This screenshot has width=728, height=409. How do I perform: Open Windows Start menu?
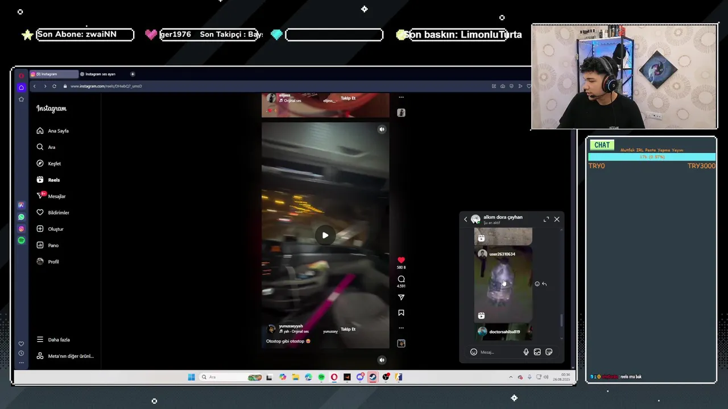(191, 377)
